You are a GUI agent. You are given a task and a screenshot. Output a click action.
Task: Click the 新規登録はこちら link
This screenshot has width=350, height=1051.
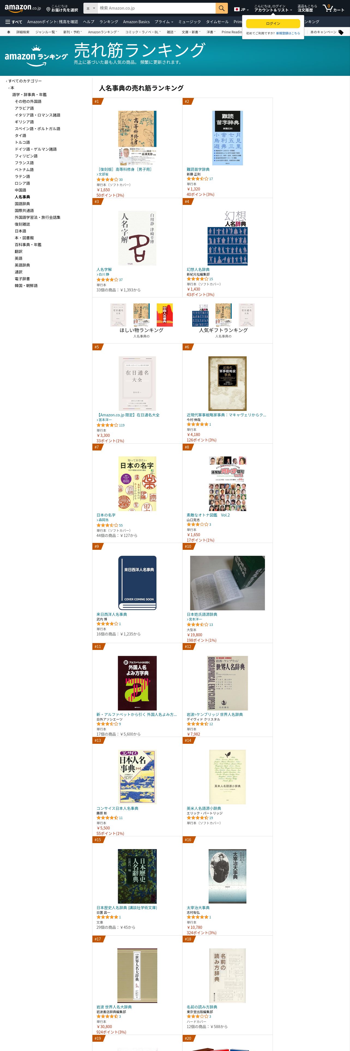pyautogui.click(x=288, y=33)
